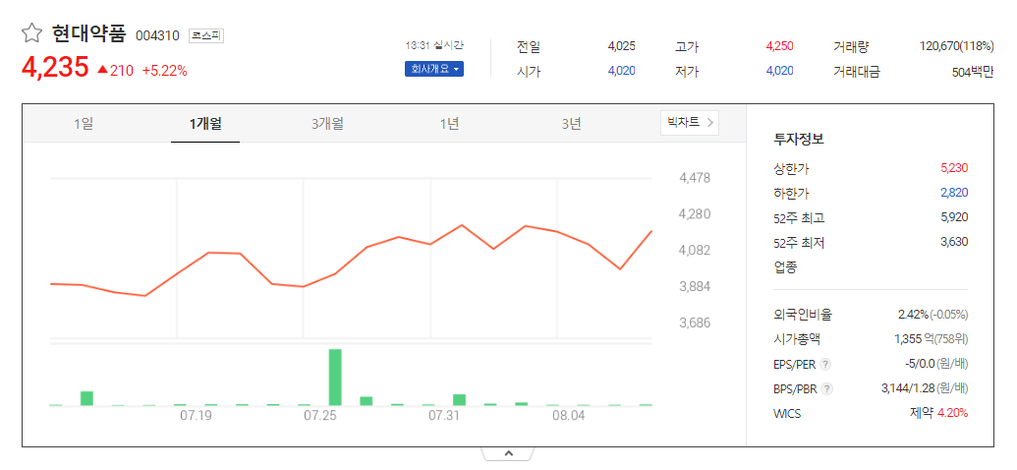Click the tallest volume bar near 07.25

[335, 378]
